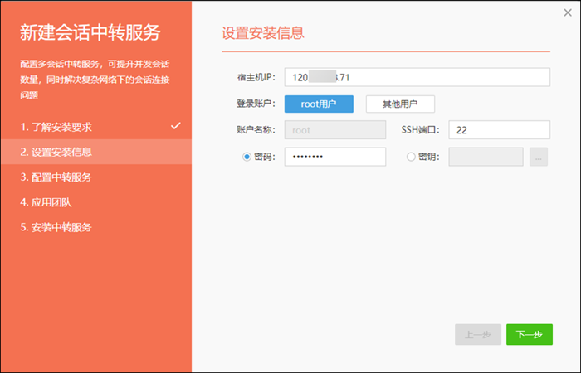The width and height of the screenshot is (581, 373).
Task: Click the checkmark icon beside 了解安装要求
Action: pyautogui.click(x=175, y=126)
